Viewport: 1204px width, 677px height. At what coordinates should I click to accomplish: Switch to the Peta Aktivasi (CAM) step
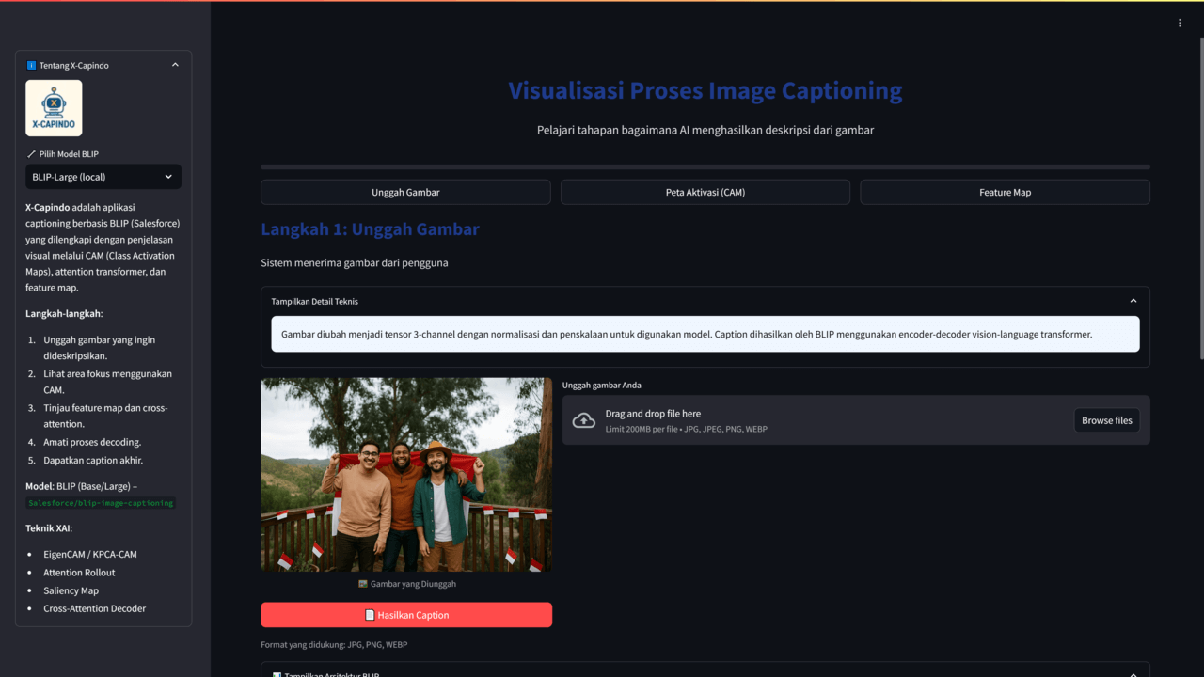pyautogui.click(x=705, y=192)
